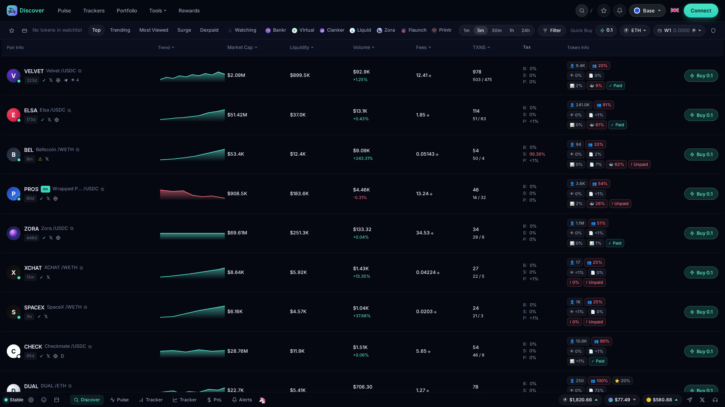Expand the Base network dropdown

tap(647, 11)
